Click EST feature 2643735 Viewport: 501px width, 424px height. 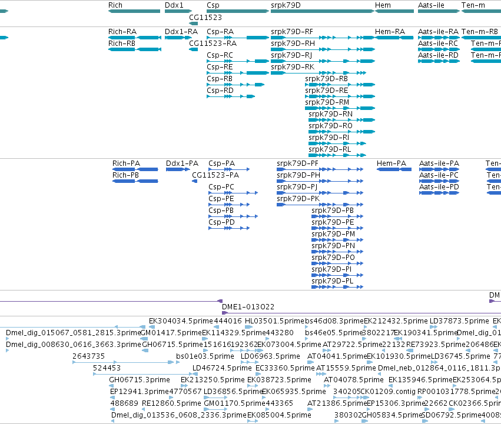[x=123, y=362]
